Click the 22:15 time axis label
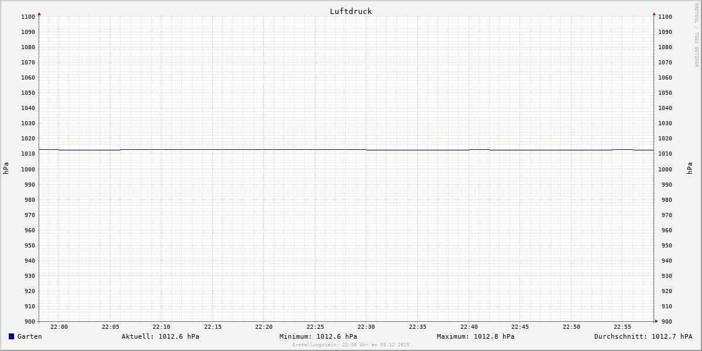This screenshot has width=702, height=351. [213, 327]
